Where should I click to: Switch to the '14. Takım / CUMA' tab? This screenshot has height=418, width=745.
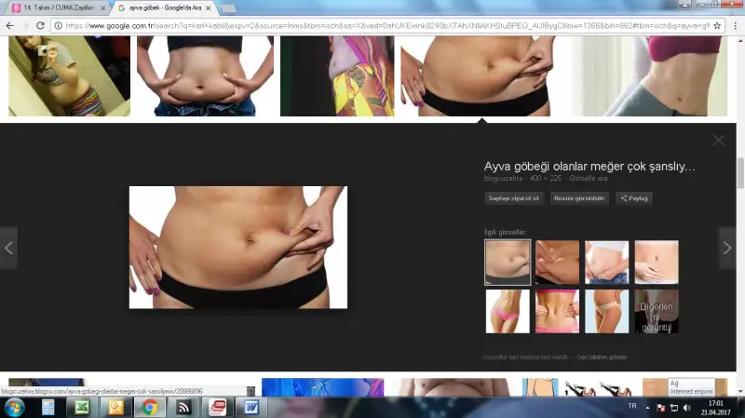(x=56, y=7)
